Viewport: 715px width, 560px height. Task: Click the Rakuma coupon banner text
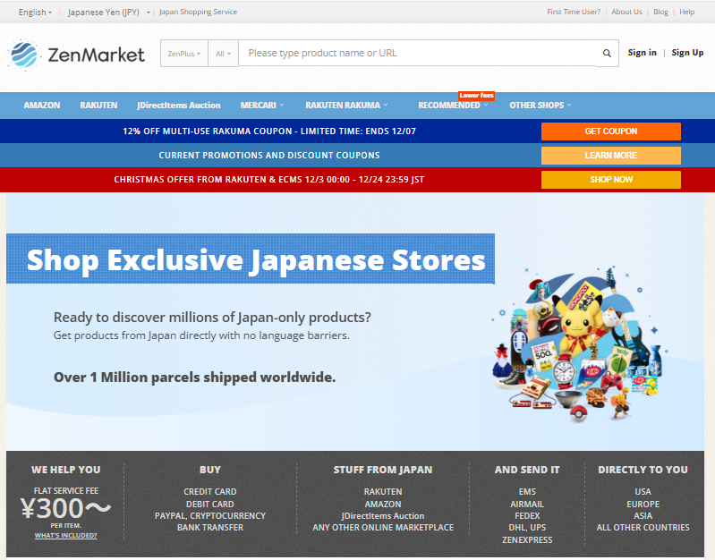click(269, 132)
